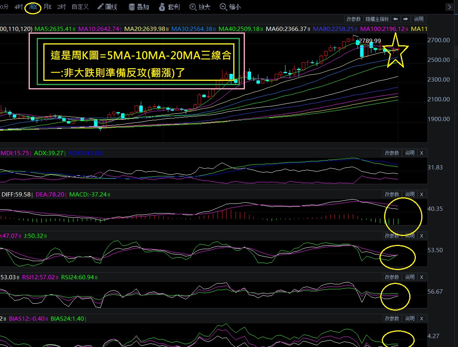Toggle MA20 line visibility marker

167,29
